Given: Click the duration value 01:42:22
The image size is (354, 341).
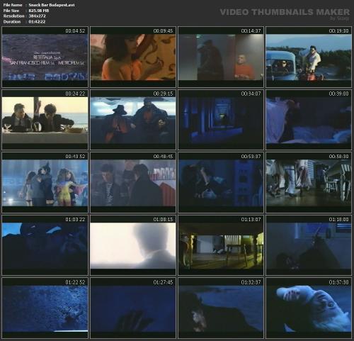Looking at the screenshot, I should click(x=37, y=21).
